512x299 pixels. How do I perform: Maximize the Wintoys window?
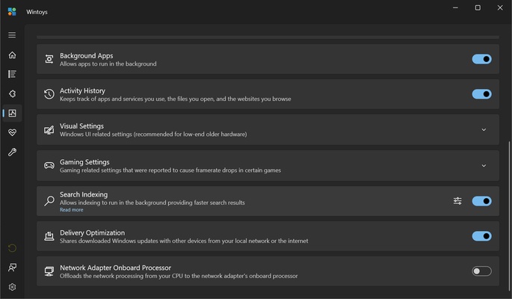tap(478, 7)
